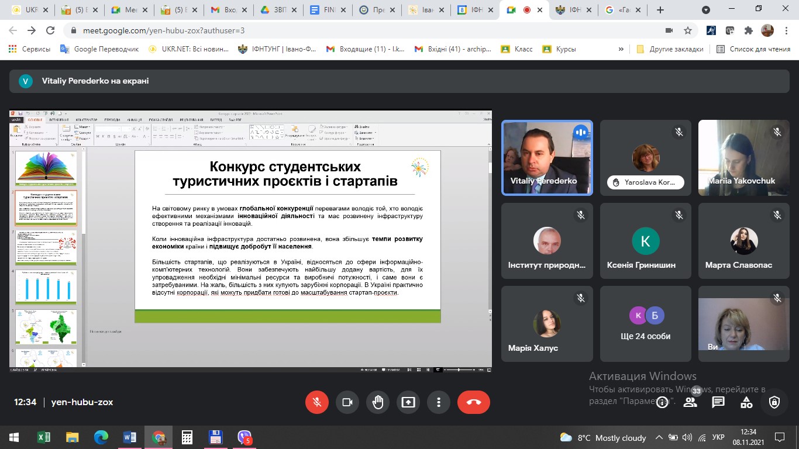Image resolution: width=799 pixels, height=449 pixels.
Task: Show the participants list icon
Action: tap(690, 402)
